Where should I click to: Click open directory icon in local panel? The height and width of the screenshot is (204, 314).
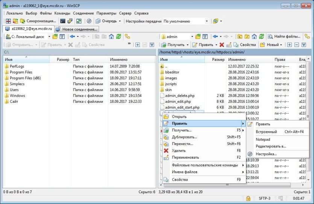click(55, 36)
